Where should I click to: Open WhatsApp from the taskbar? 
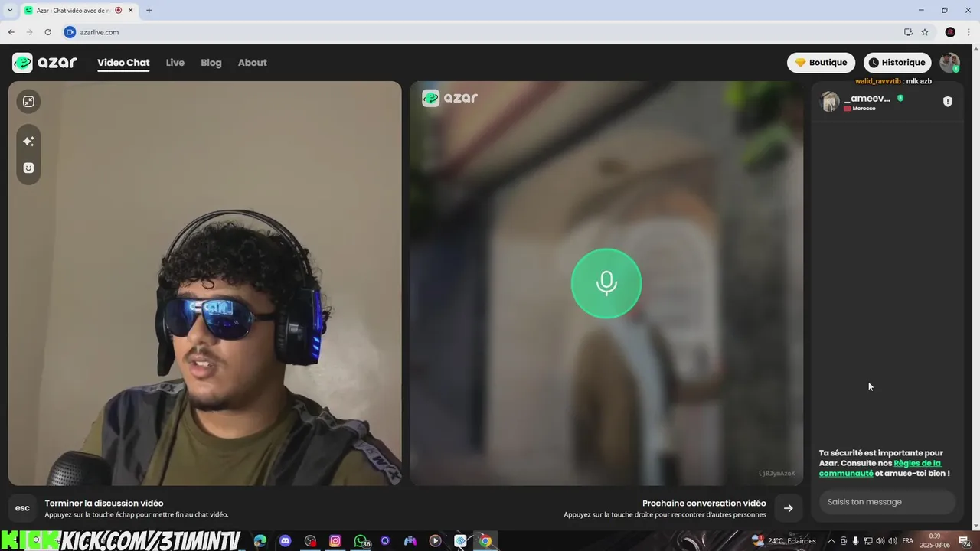coord(361,541)
